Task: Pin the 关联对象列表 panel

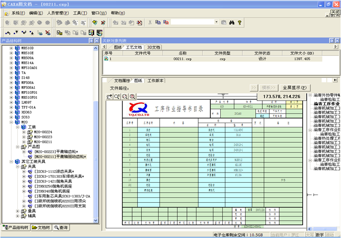Action: (331, 41)
